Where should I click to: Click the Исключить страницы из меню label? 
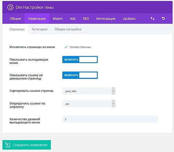click(x=32, y=47)
